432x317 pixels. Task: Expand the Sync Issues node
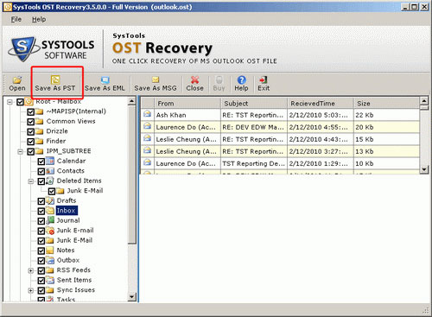coord(30,290)
